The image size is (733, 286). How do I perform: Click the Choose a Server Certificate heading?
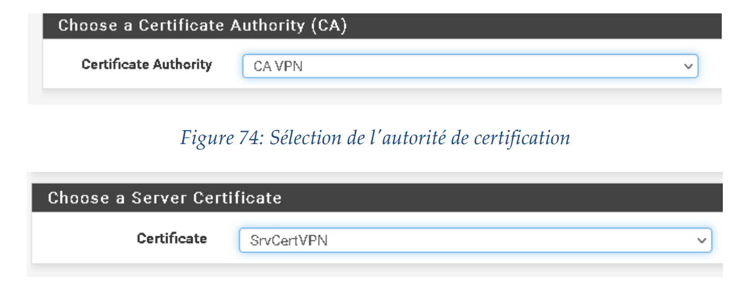[164, 198]
